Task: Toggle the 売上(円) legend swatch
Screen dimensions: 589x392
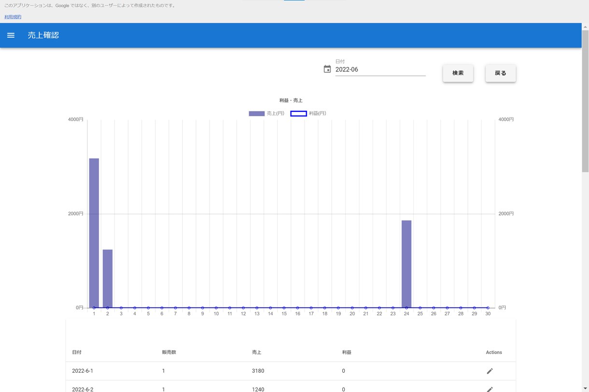Action: (x=257, y=113)
